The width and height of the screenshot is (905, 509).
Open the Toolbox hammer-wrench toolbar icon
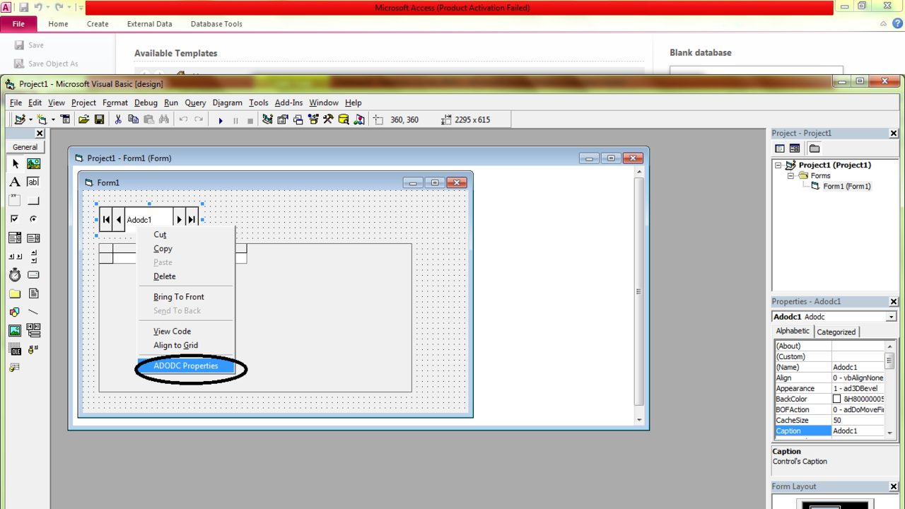[x=328, y=119]
